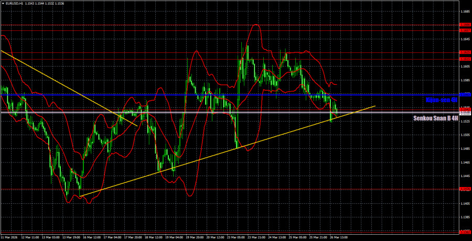Click the 1.1666 red price level tag
Screen dimensions: 472x241
click(464, 25)
